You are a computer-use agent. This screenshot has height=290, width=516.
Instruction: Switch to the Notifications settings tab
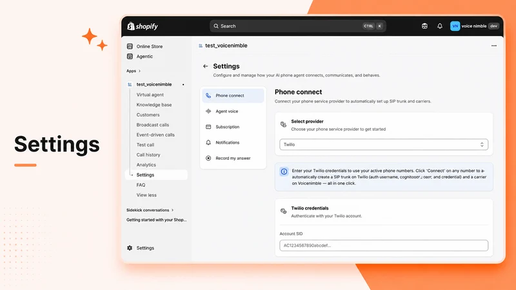point(233,142)
